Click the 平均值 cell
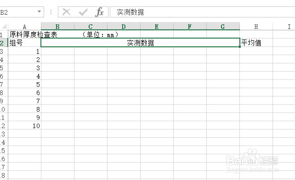 point(256,43)
